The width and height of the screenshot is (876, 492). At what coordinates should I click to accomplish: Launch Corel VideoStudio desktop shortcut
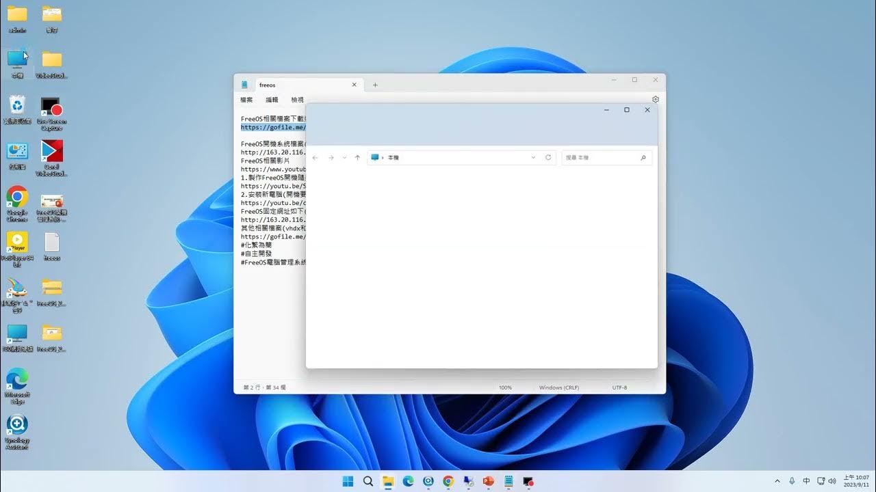point(52,159)
